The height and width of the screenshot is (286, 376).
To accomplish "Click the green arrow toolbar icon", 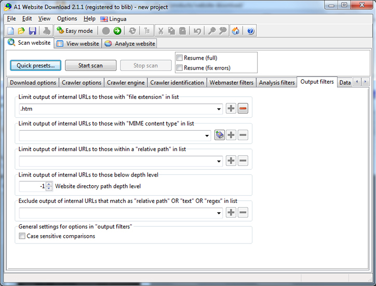I will 117,31.
